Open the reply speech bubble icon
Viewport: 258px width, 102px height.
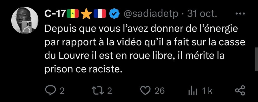tap(48, 90)
